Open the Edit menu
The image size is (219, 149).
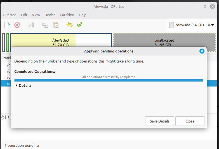click(x=24, y=15)
